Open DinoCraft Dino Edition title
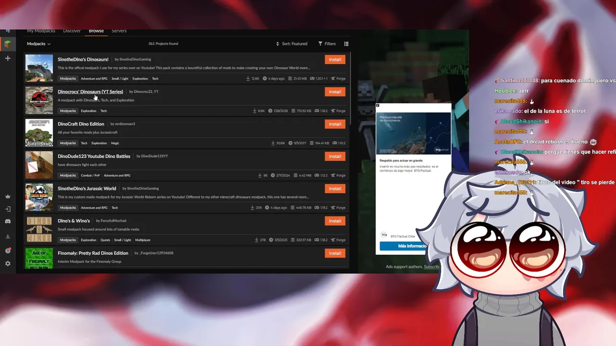Image resolution: width=616 pixels, height=346 pixels. (x=81, y=124)
